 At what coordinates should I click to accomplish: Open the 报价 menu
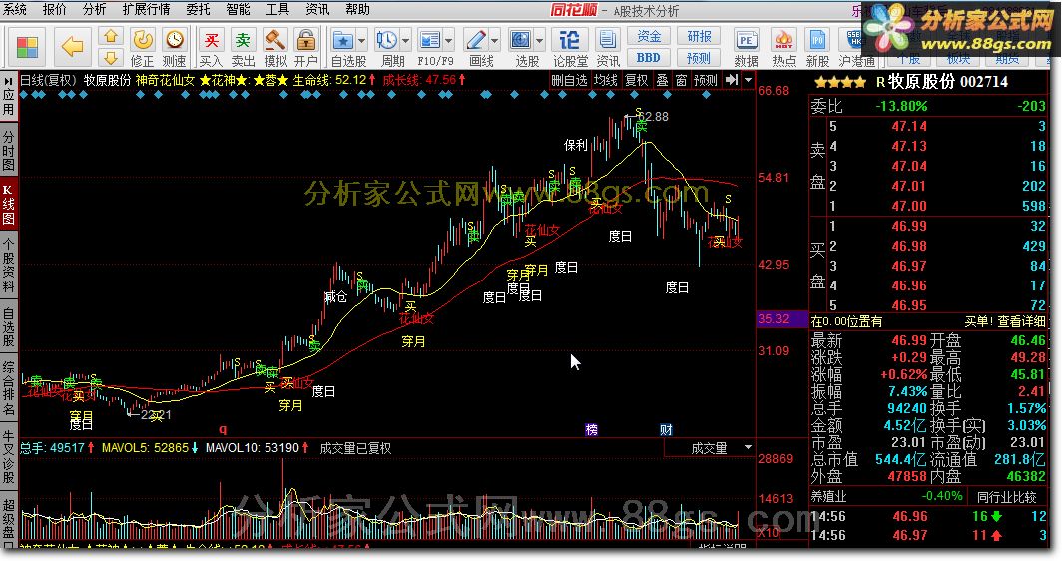[54, 10]
